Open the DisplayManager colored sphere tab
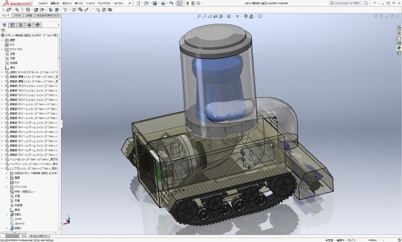This screenshot has height=242, width=402. coord(38,25)
